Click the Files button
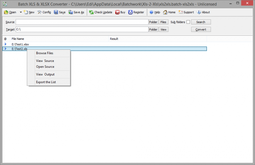The height and width of the screenshot is (165, 255). click(x=163, y=22)
